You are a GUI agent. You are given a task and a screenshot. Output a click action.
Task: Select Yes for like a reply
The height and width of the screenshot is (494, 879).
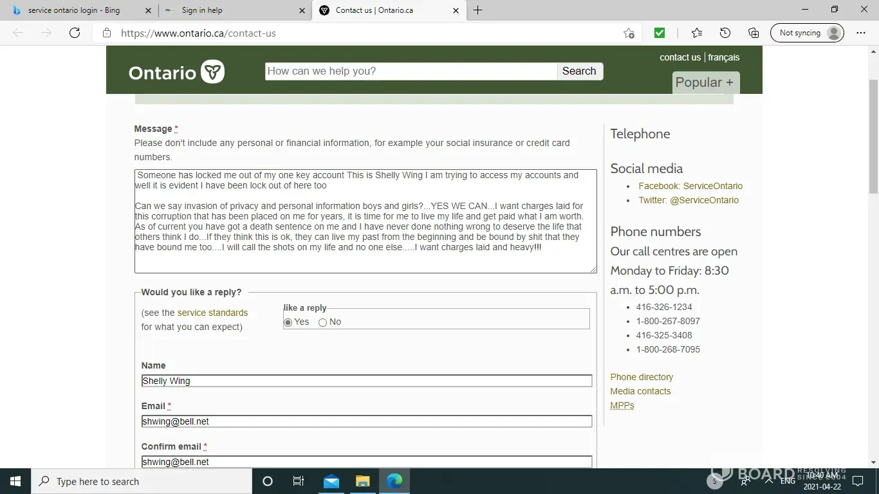[288, 322]
